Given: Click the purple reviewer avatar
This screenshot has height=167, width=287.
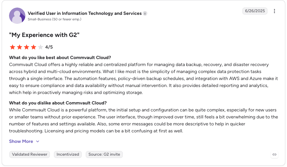Looking at the screenshot, I should click(x=17, y=16).
